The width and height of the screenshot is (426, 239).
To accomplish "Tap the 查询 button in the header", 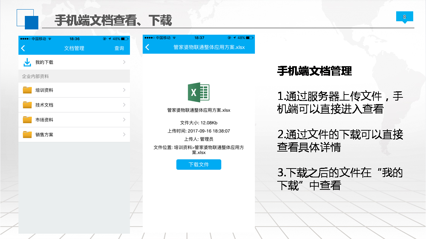I will 119,48.
